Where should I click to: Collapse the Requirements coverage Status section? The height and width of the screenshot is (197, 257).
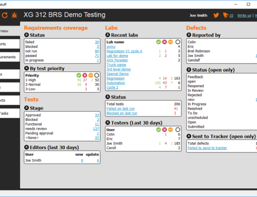[x=26, y=35]
